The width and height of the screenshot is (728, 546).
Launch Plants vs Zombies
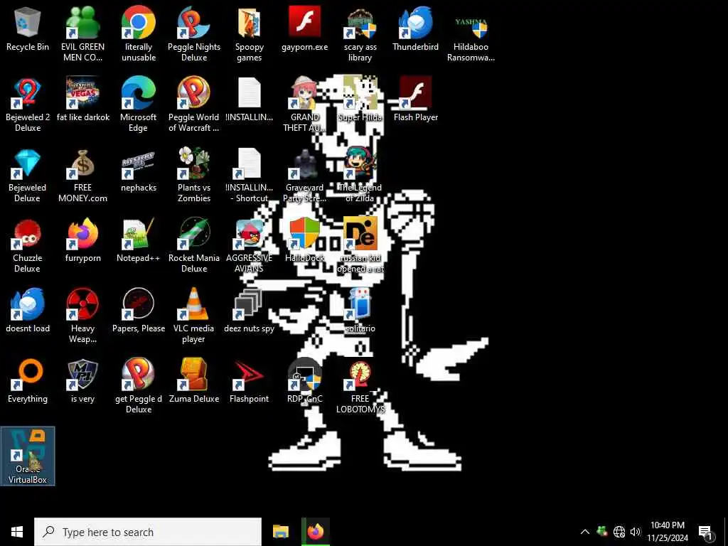[x=194, y=175]
